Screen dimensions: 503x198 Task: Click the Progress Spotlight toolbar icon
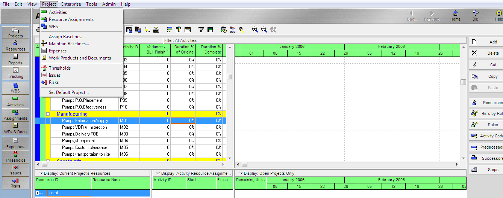pyautogui.click(x=241, y=30)
